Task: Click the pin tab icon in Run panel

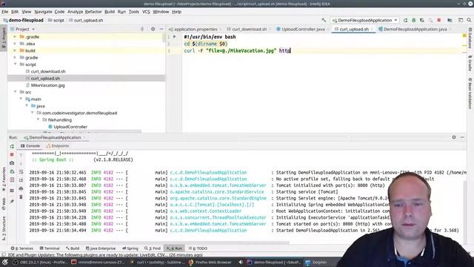Action: click(12, 202)
